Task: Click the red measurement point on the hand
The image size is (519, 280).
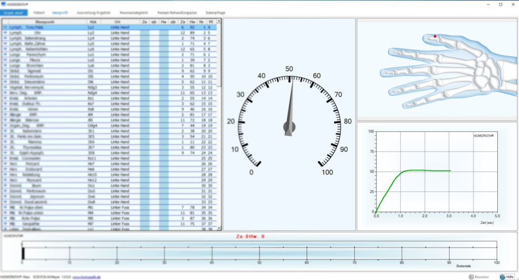Action: point(435,36)
